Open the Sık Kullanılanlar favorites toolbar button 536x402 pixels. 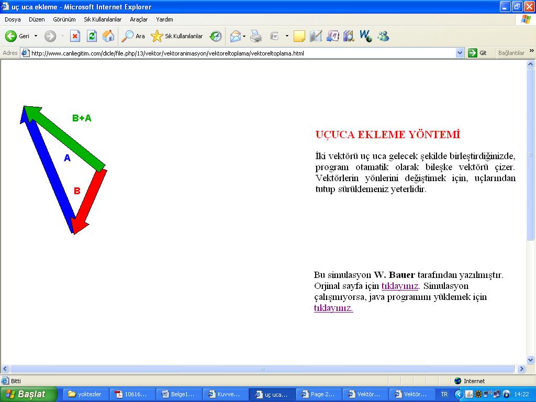pyautogui.click(x=177, y=36)
